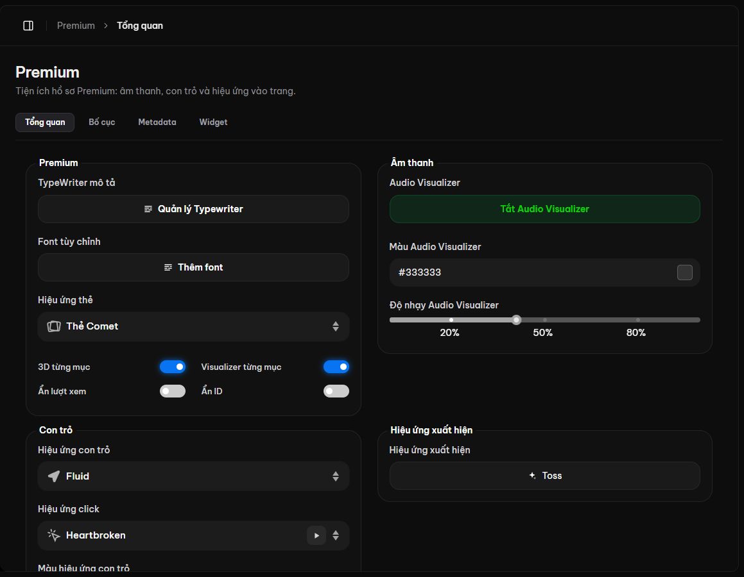The height and width of the screenshot is (577, 744).
Task: Click the cursor arrow icon next to Fluid
Action: pos(54,476)
